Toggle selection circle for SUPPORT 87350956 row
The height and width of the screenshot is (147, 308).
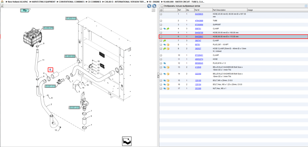161,25
